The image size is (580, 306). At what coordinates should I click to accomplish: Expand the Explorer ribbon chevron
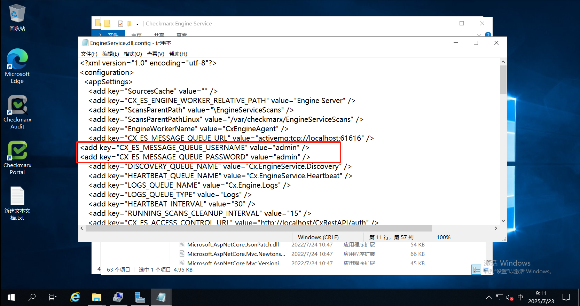(x=479, y=35)
